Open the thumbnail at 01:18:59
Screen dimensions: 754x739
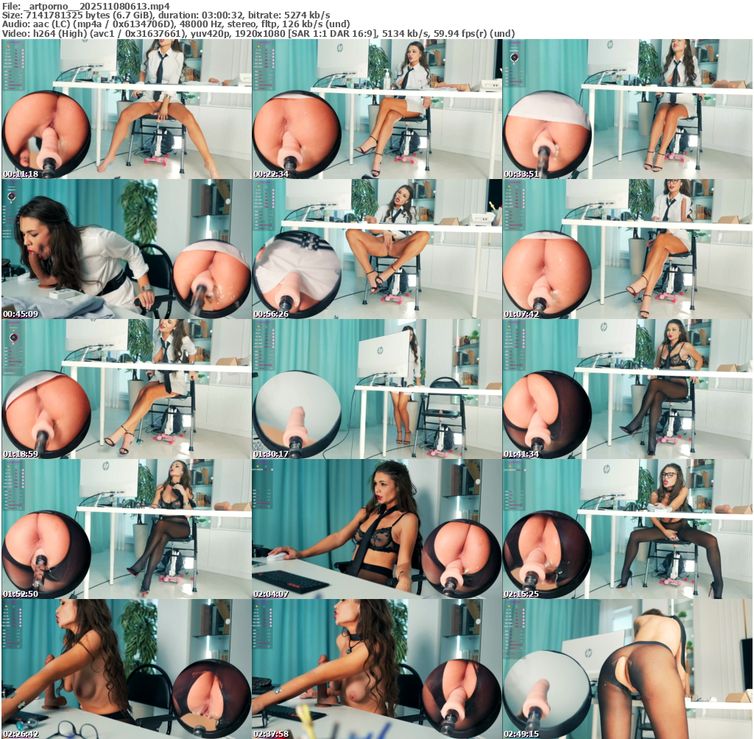(x=126, y=389)
